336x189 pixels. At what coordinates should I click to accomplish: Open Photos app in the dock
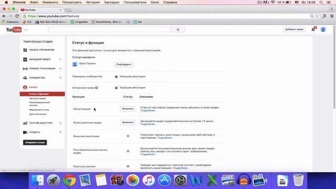[x=133, y=180]
